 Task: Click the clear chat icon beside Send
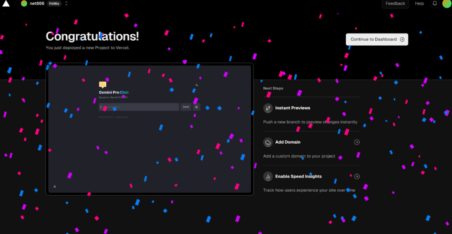coord(196,107)
